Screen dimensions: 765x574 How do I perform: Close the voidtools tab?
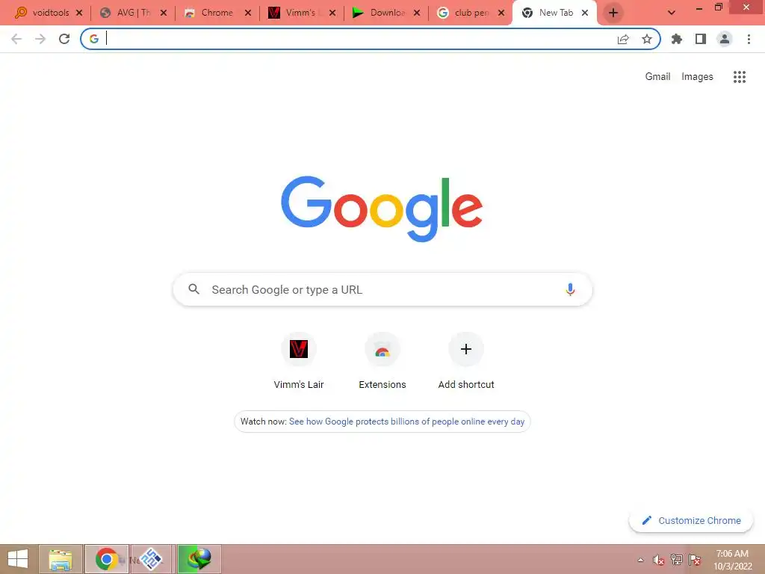79,13
